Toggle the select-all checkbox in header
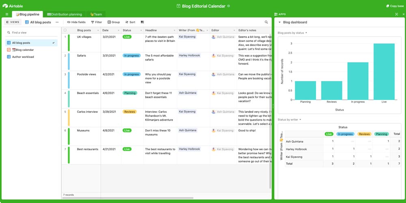 (x=65, y=30)
